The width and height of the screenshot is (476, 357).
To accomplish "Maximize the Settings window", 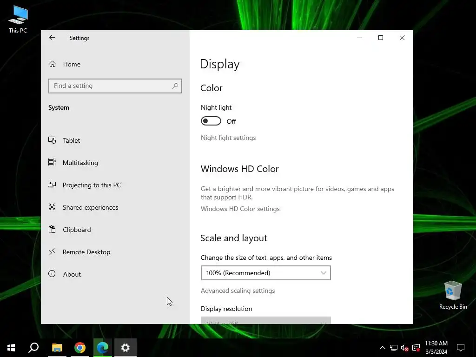I will (x=380, y=38).
